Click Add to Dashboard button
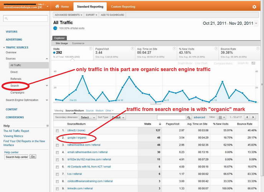This screenshot has width=264, height=192. 112,15
